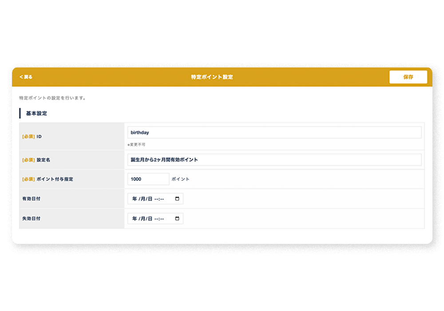Go back using the 戻る link

(x=26, y=77)
